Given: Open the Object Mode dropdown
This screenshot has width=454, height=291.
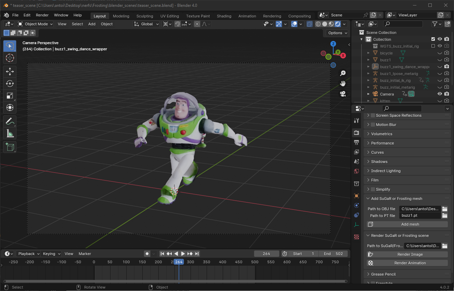Looking at the screenshot, I should tap(35, 24).
